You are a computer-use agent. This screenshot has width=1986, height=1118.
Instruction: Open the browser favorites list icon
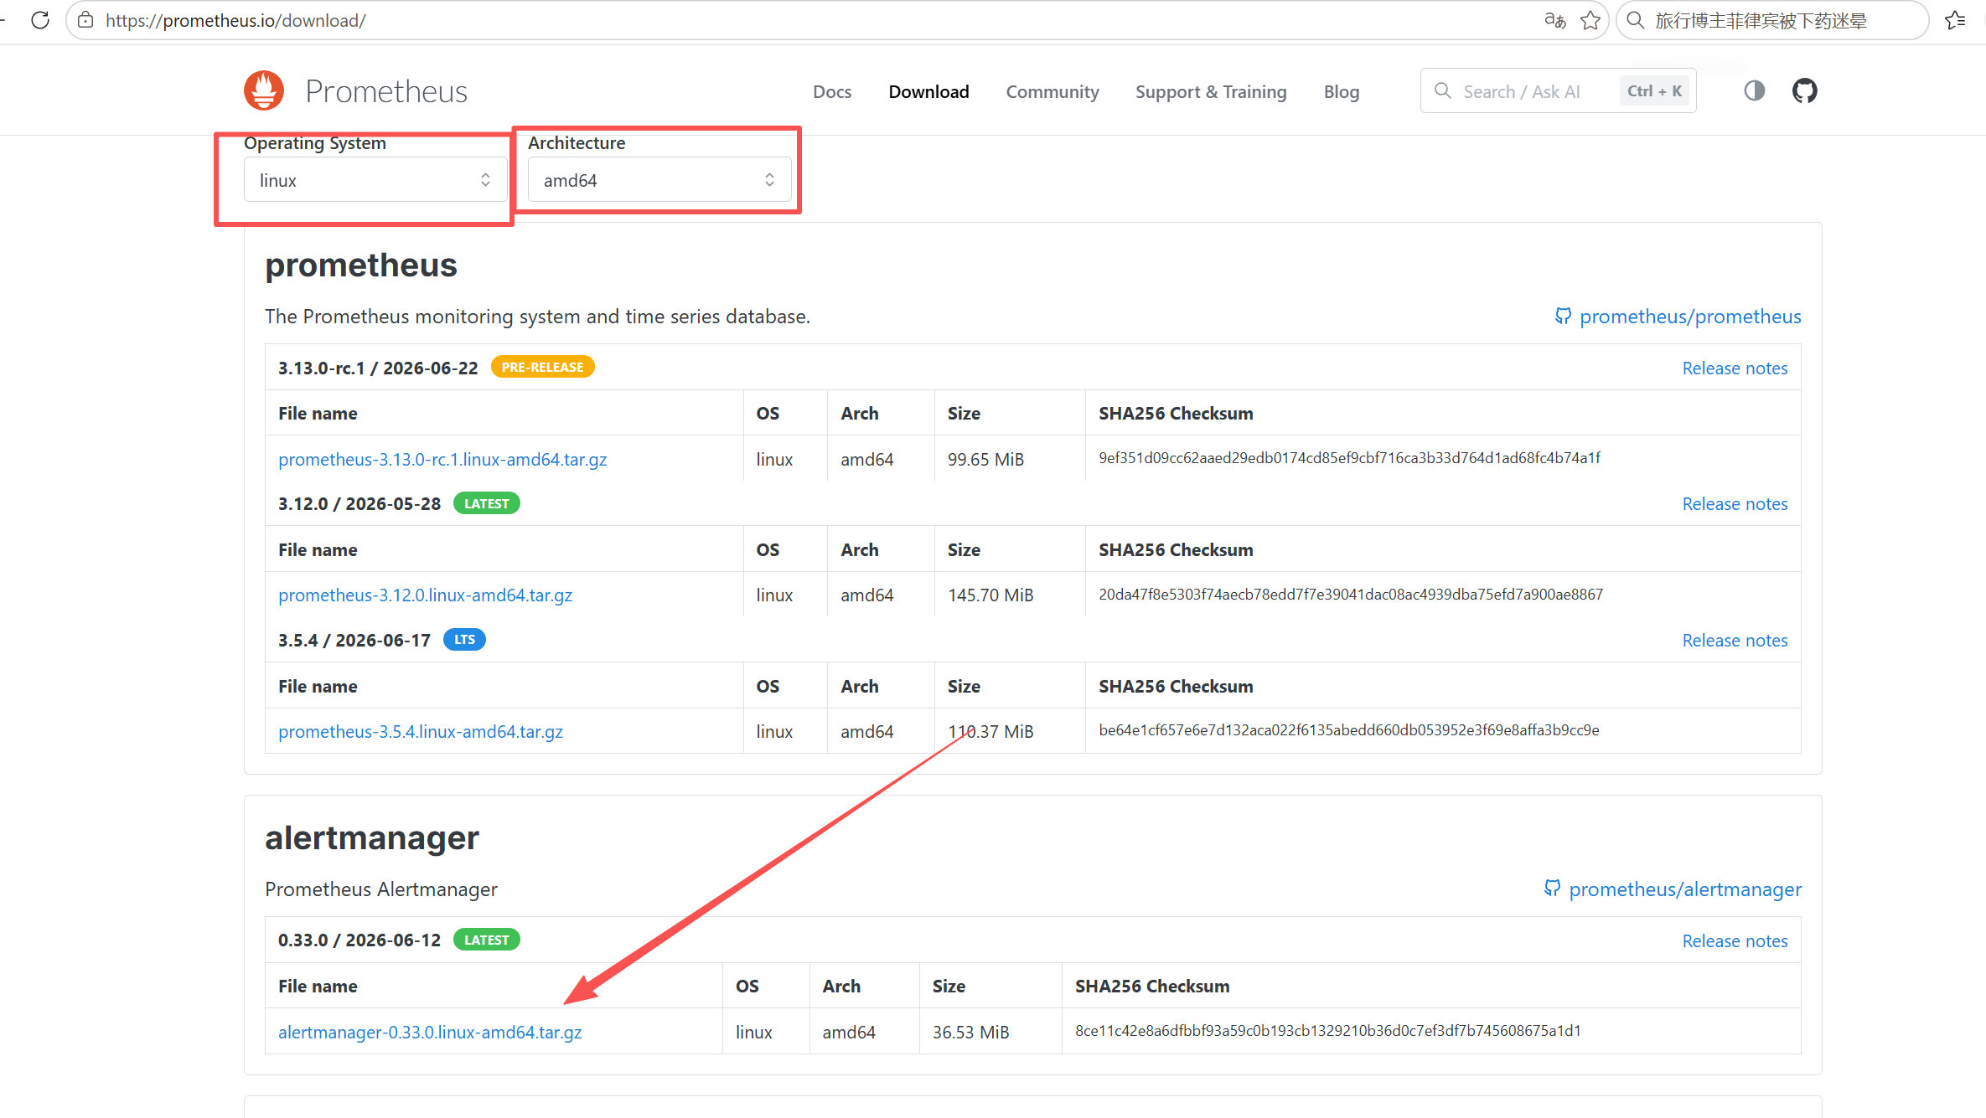[1955, 20]
